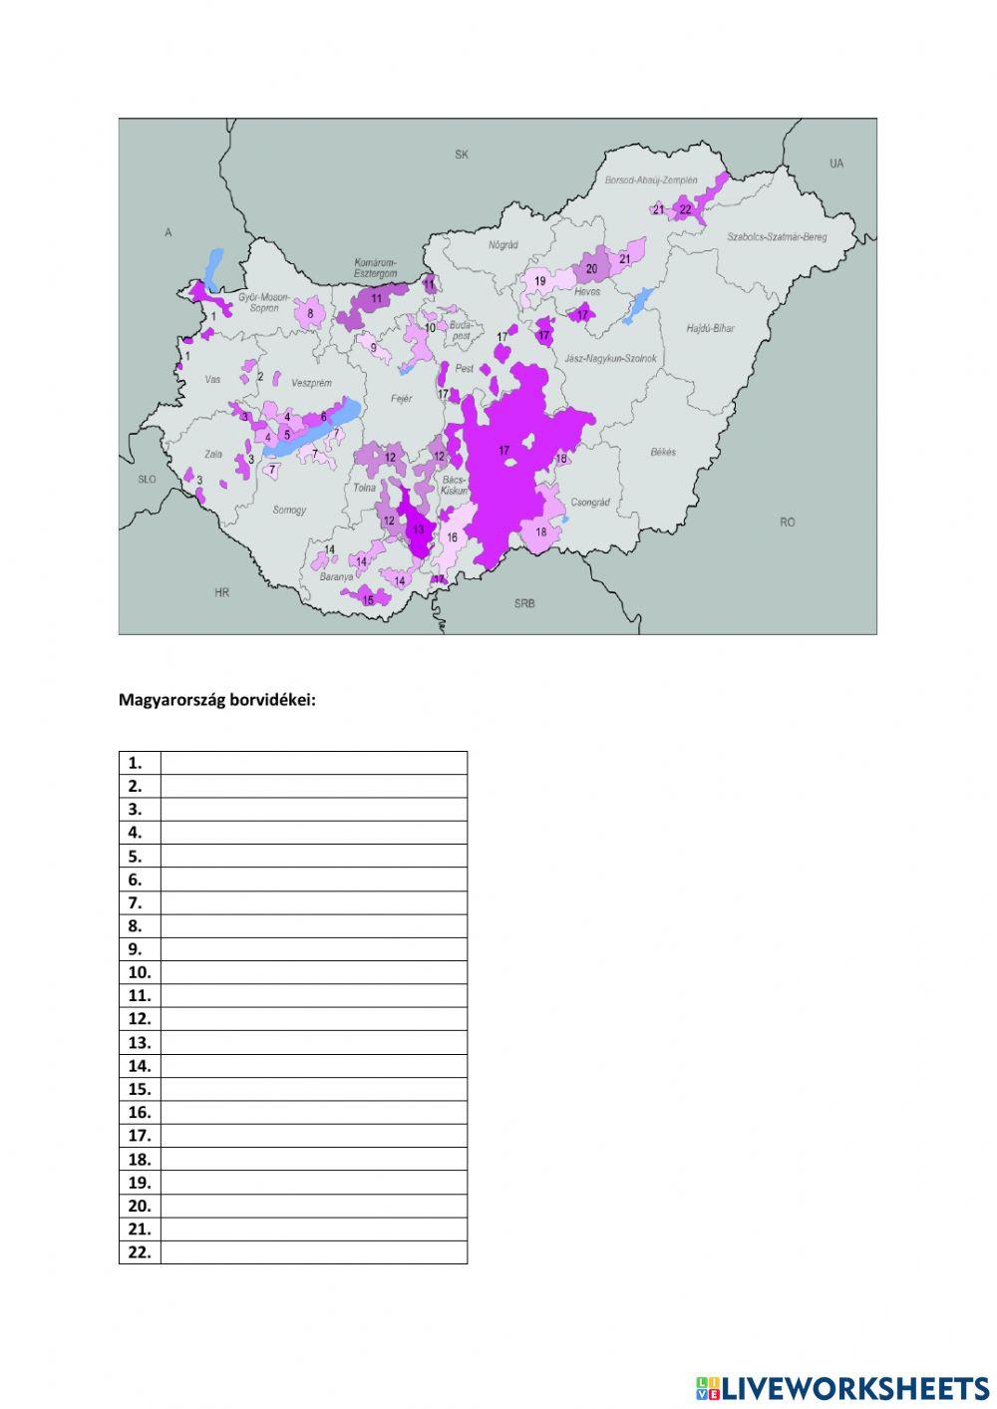Image resolution: width=997 pixels, height=1409 pixels.
Task: Select region 9 on the map
Action: (374, 348)
